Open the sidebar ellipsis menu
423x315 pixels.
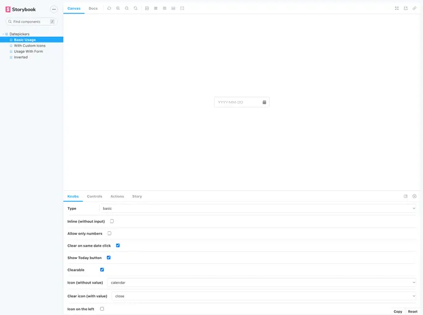coord(54,9)
